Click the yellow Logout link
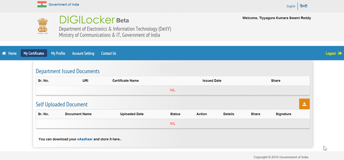The height and width of the screenshot is (160, 344). click(x=331, y=53)
